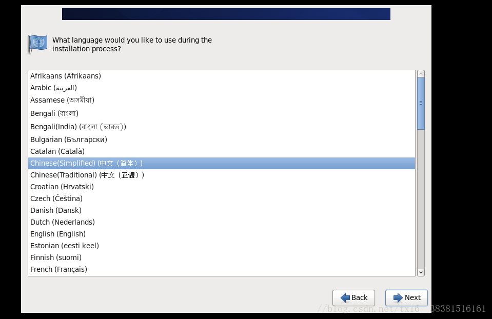Image resolution: width=492 pixels, height=319 pixels.
Task: Click the scrollbar up arrow
Action: click(x=421, y=74)
